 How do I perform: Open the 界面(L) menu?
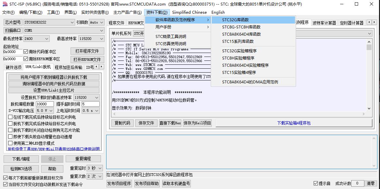[x=71, y=12]
